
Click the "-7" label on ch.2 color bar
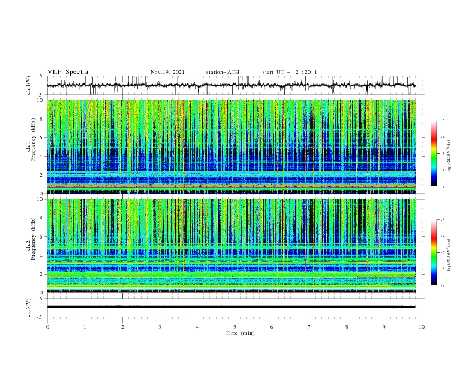coord(442,285)
